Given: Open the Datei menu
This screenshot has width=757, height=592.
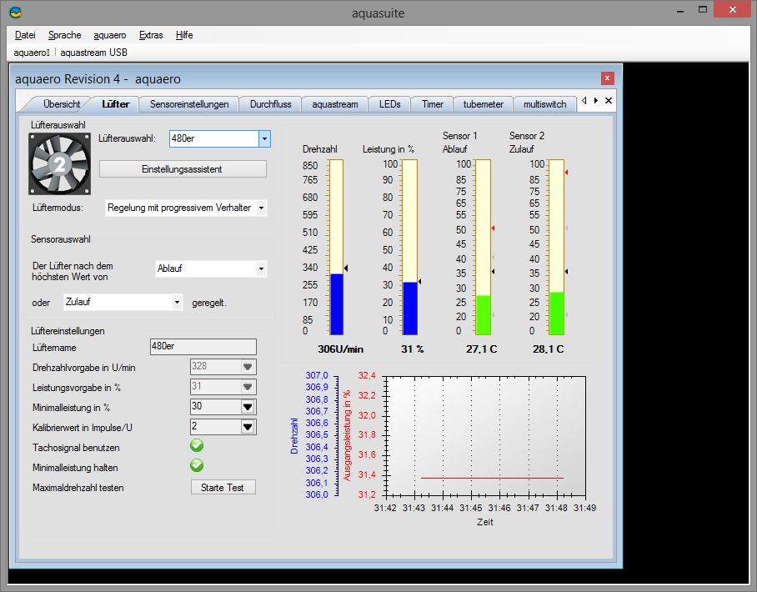Looking at the screenshot, I should tap(25, 35).
